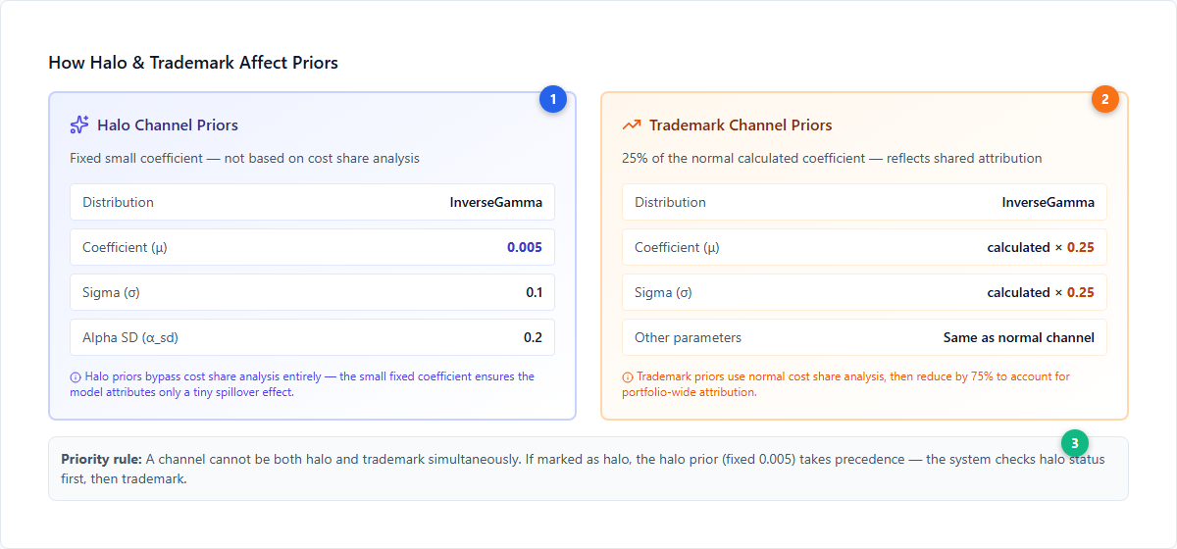Click the Halo 'Coefficient (μ)' label
The image size is (1177, 549).
125,247
